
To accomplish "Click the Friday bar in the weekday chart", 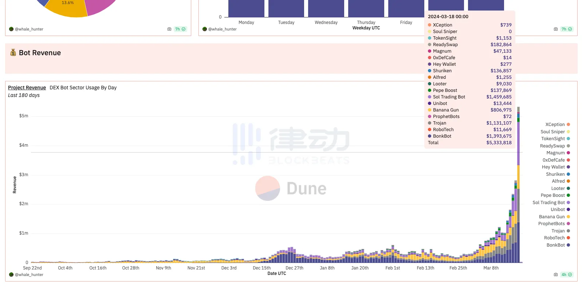I will point(406,9).
